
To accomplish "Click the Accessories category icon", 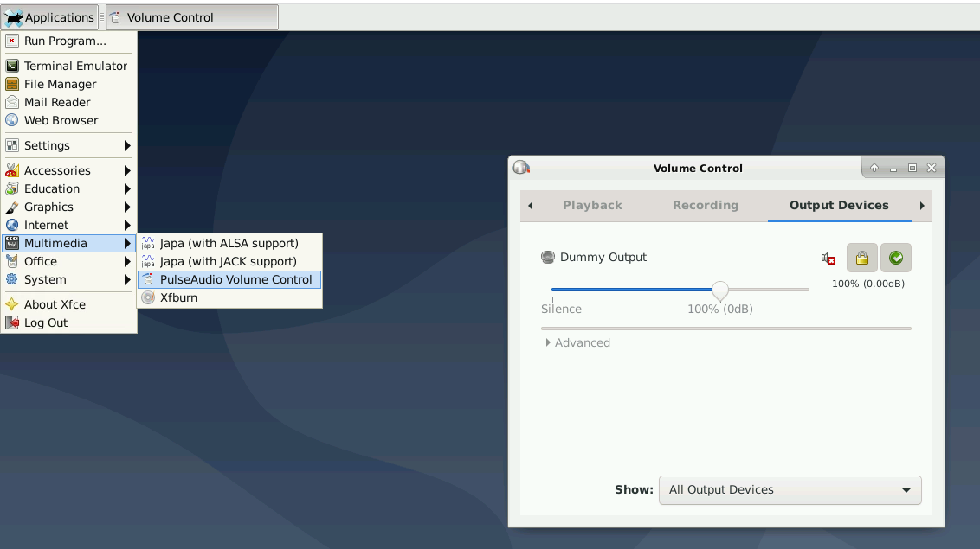I will click(12, 170).
